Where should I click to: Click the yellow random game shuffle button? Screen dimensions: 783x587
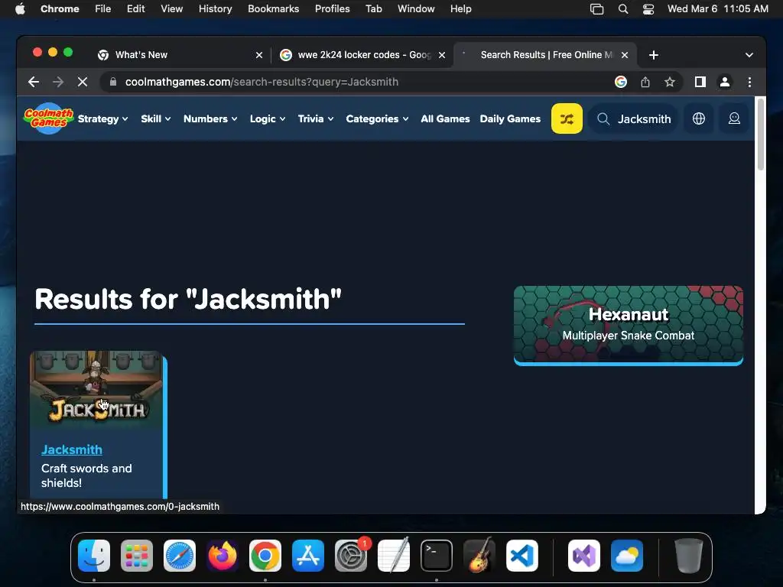(x=567, y=118)
